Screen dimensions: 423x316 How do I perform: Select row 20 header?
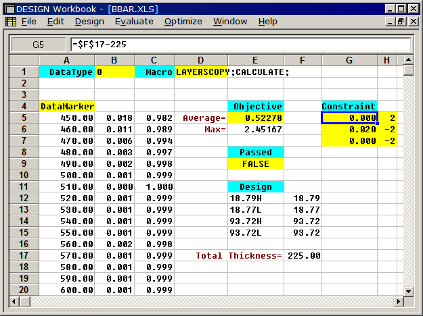tap(24, 290)
